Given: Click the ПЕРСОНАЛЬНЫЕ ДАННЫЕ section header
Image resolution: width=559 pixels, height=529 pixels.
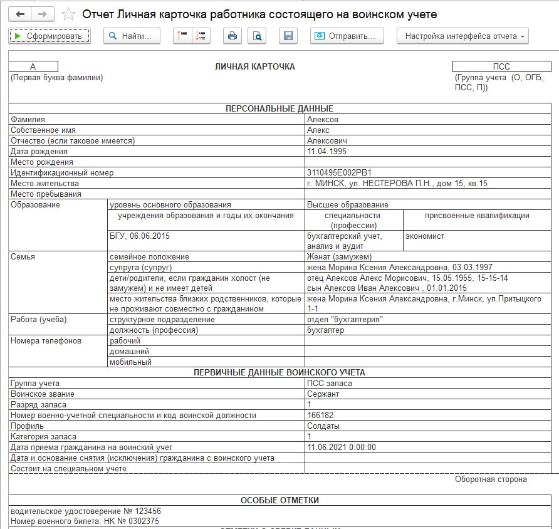Looking at the screenshot, I should pyautogui.click(x=279, y=108).
